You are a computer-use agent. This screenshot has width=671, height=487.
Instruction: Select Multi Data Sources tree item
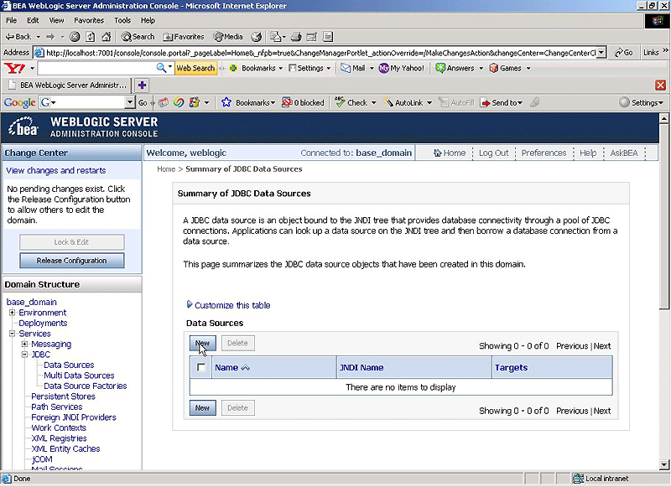[79, 376]
